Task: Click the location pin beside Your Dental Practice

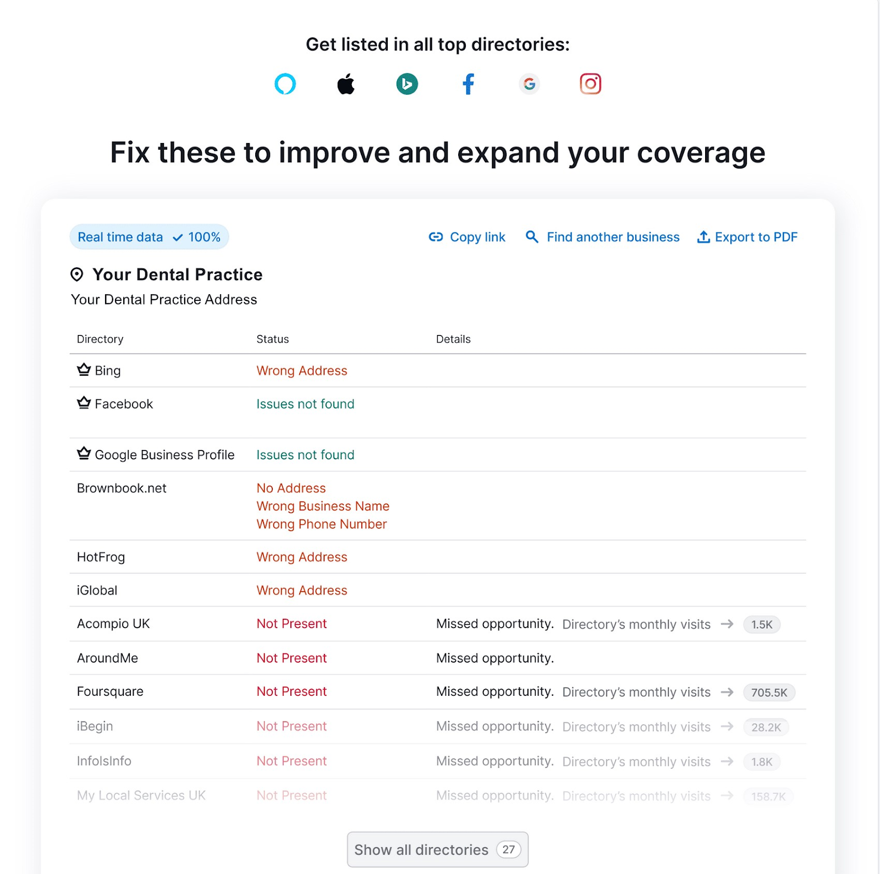Action: pos(77,275)
